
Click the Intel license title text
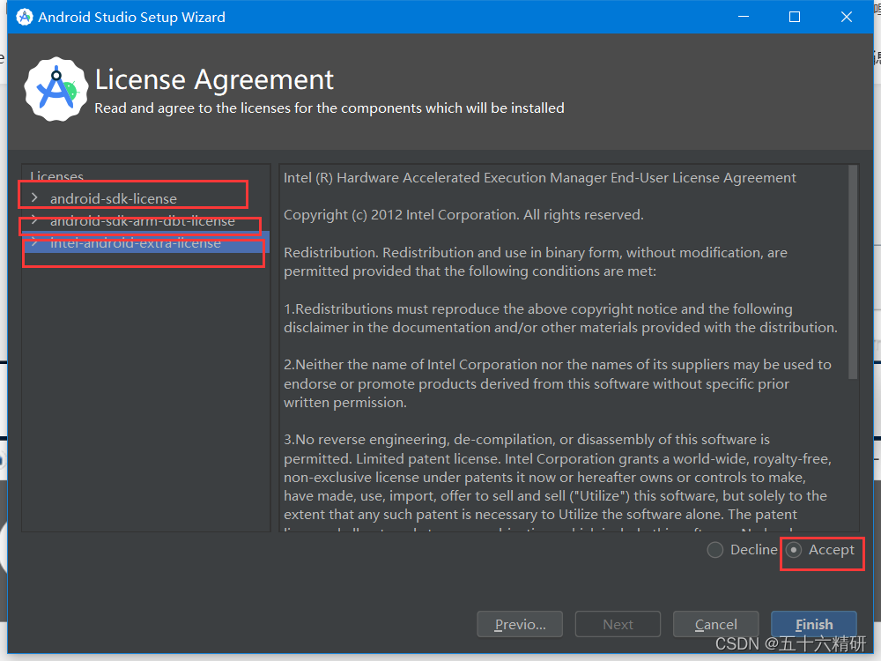[x=539, y=178]
